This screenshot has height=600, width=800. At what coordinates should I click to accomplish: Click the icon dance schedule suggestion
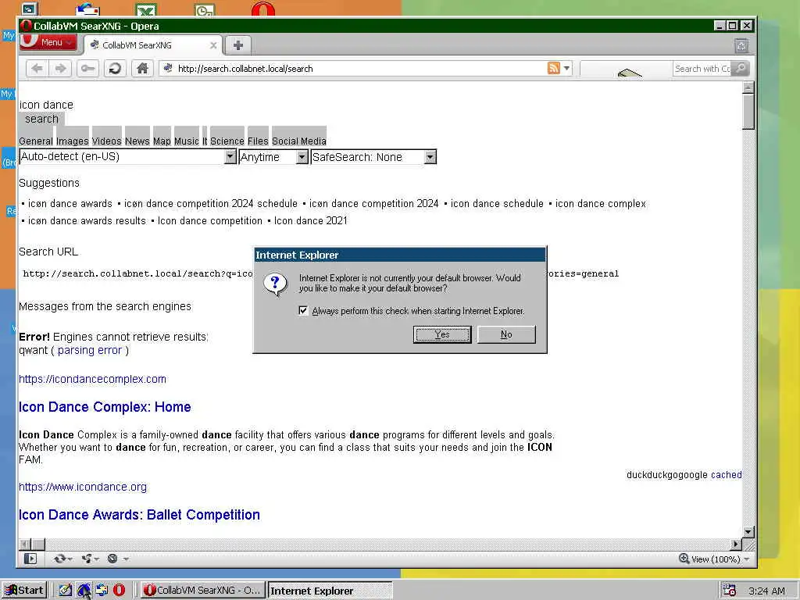pyautogui.click(x=497, y=204)
